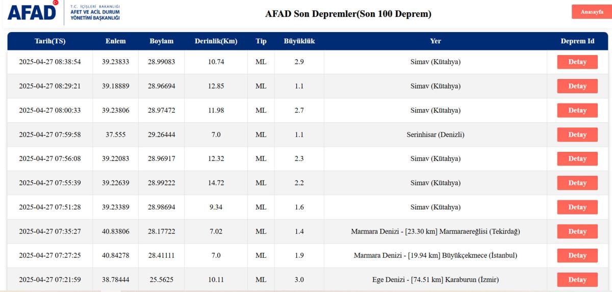Go to Anasayfa home page
Image resolution: width=612 pixels, height=292 pixels.
[592, 12]
